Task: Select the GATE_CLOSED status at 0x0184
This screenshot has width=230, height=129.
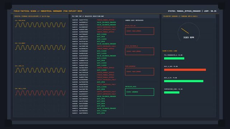Action: [102, 70]
